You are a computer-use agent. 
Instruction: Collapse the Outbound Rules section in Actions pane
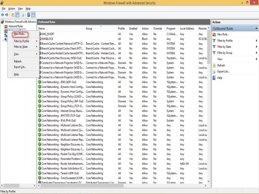256,28
